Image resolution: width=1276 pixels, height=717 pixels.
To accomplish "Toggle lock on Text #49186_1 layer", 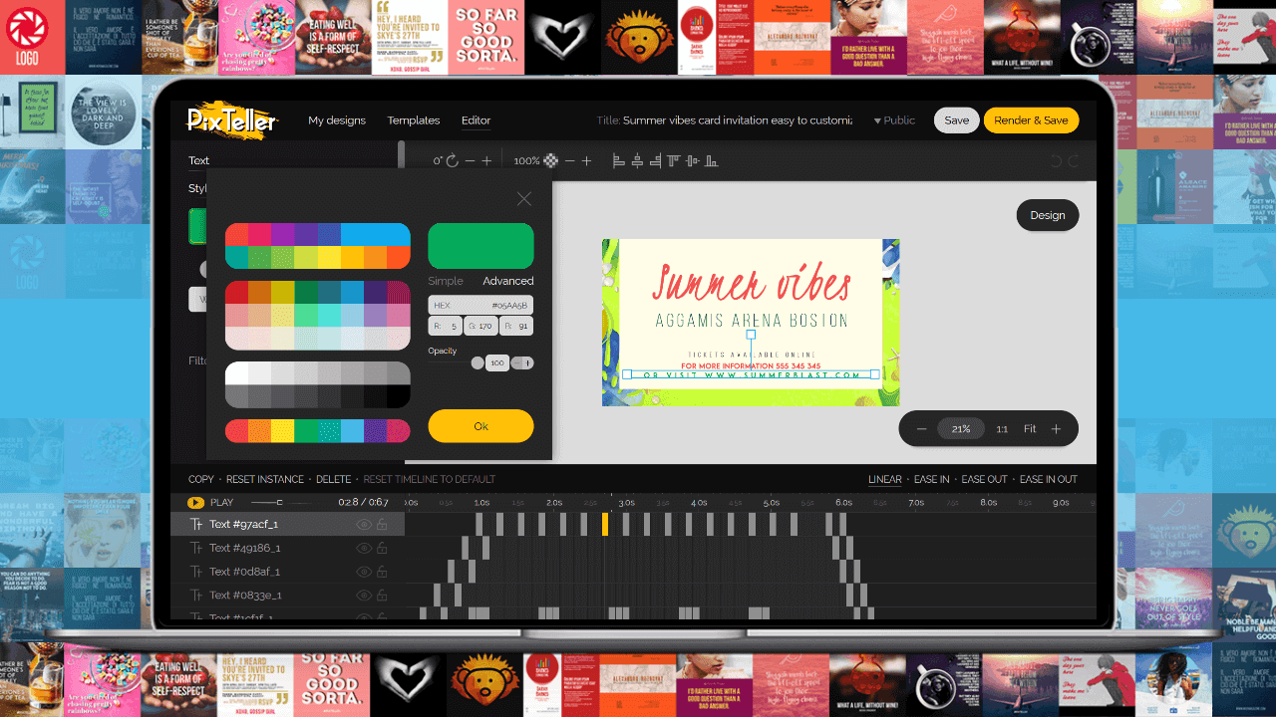I will (383, 548).
